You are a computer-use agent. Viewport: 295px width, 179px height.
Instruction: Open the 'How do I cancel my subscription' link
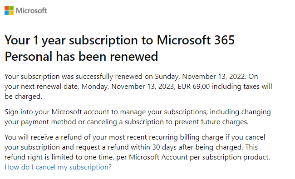coord(56,167)
